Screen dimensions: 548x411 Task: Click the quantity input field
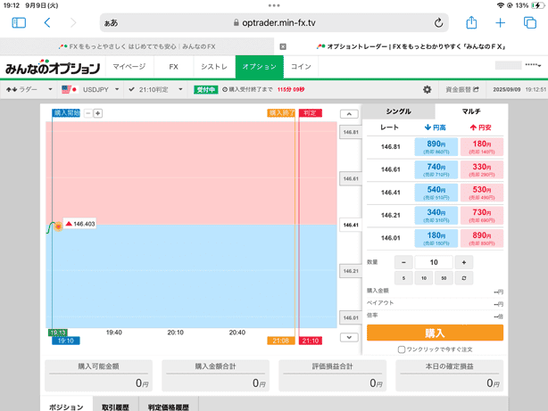click(x=434, y=262)
